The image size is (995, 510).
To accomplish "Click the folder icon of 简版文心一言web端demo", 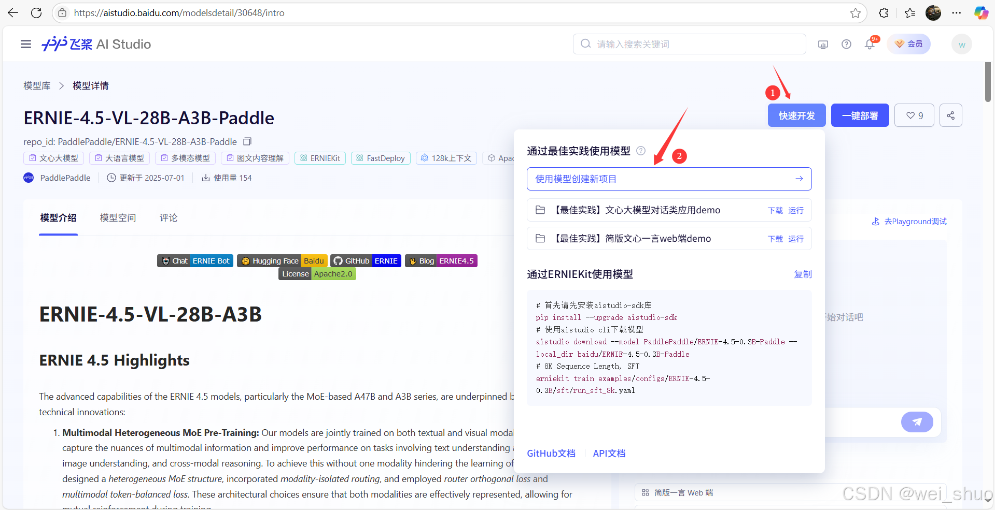I will [540, 238].
